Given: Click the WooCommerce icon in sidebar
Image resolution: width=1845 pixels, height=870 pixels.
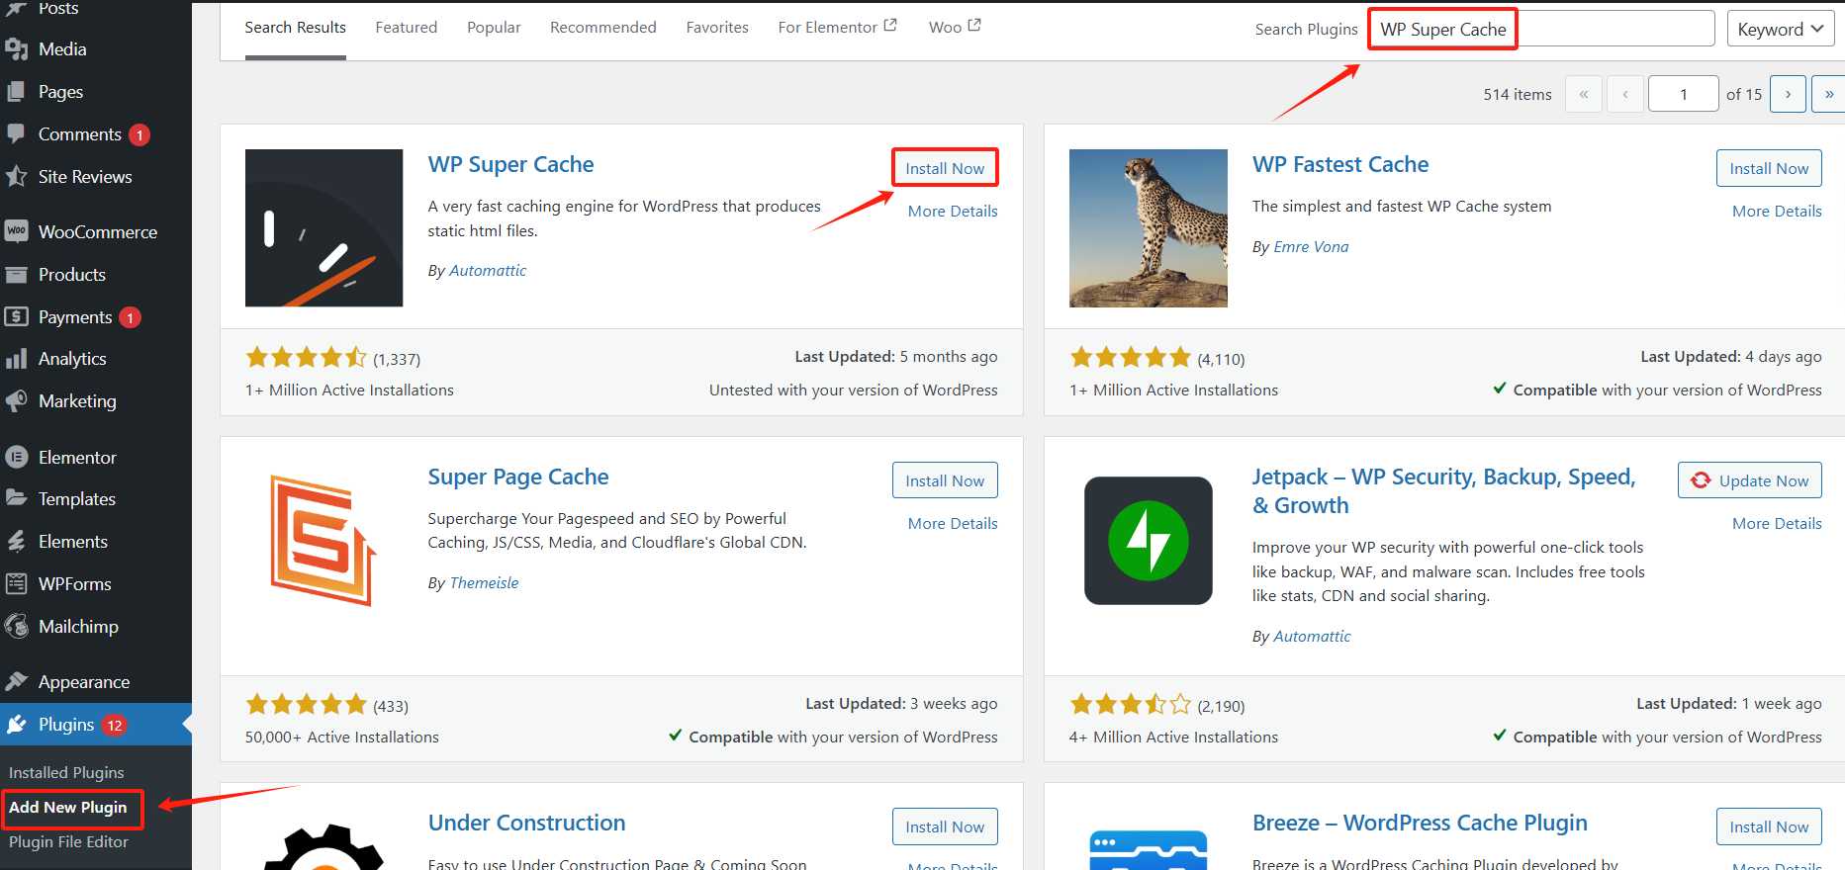Looking at the screenshot, I should (x=16, y=231).
